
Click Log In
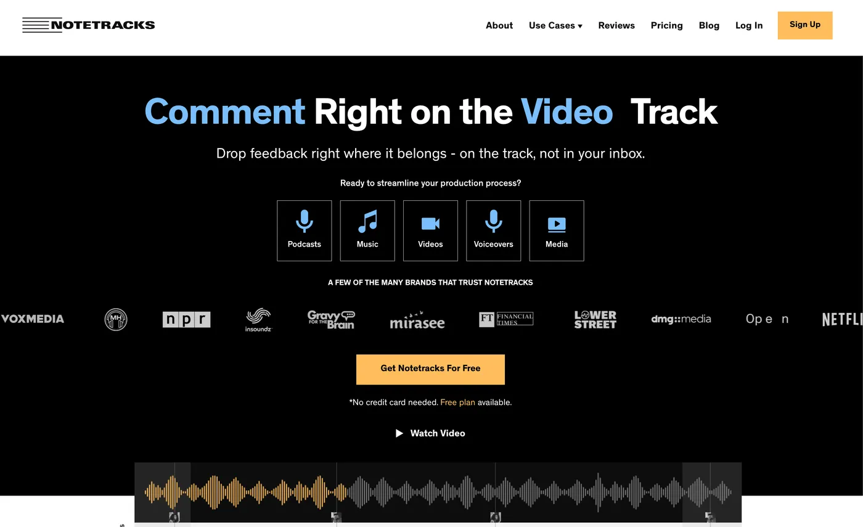coord(748,25)
